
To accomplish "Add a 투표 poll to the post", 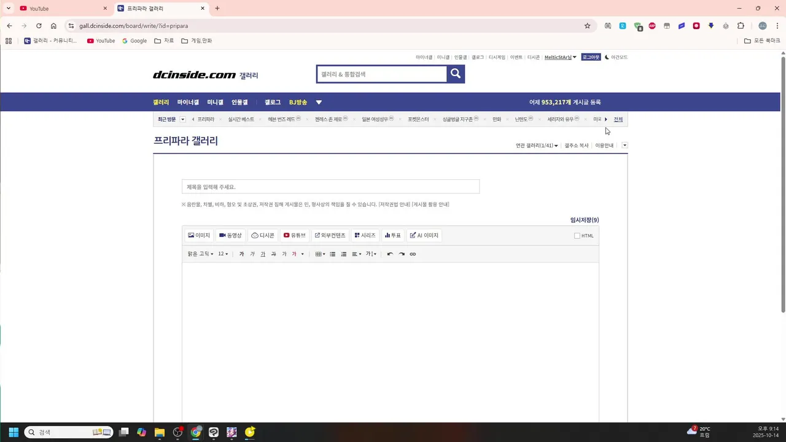I will pyautogui.click(x=393, y=236).
